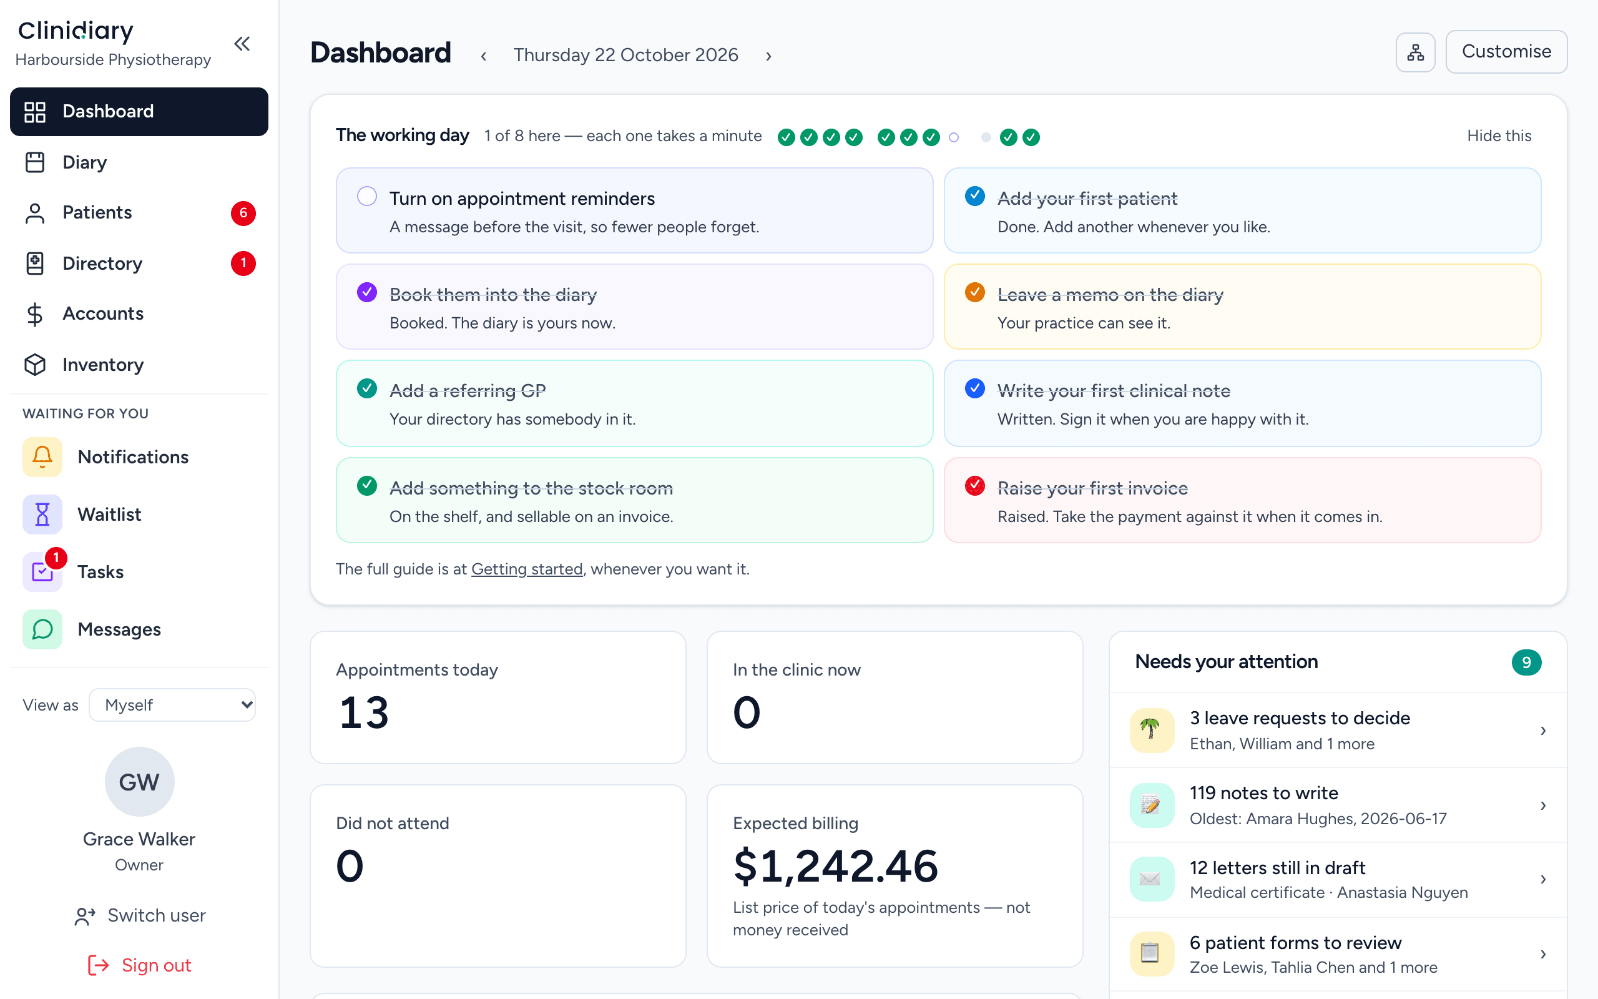Screen dimensions: 1598x999
Task: Open the Inventory menu label
Action: click(103, 365)
